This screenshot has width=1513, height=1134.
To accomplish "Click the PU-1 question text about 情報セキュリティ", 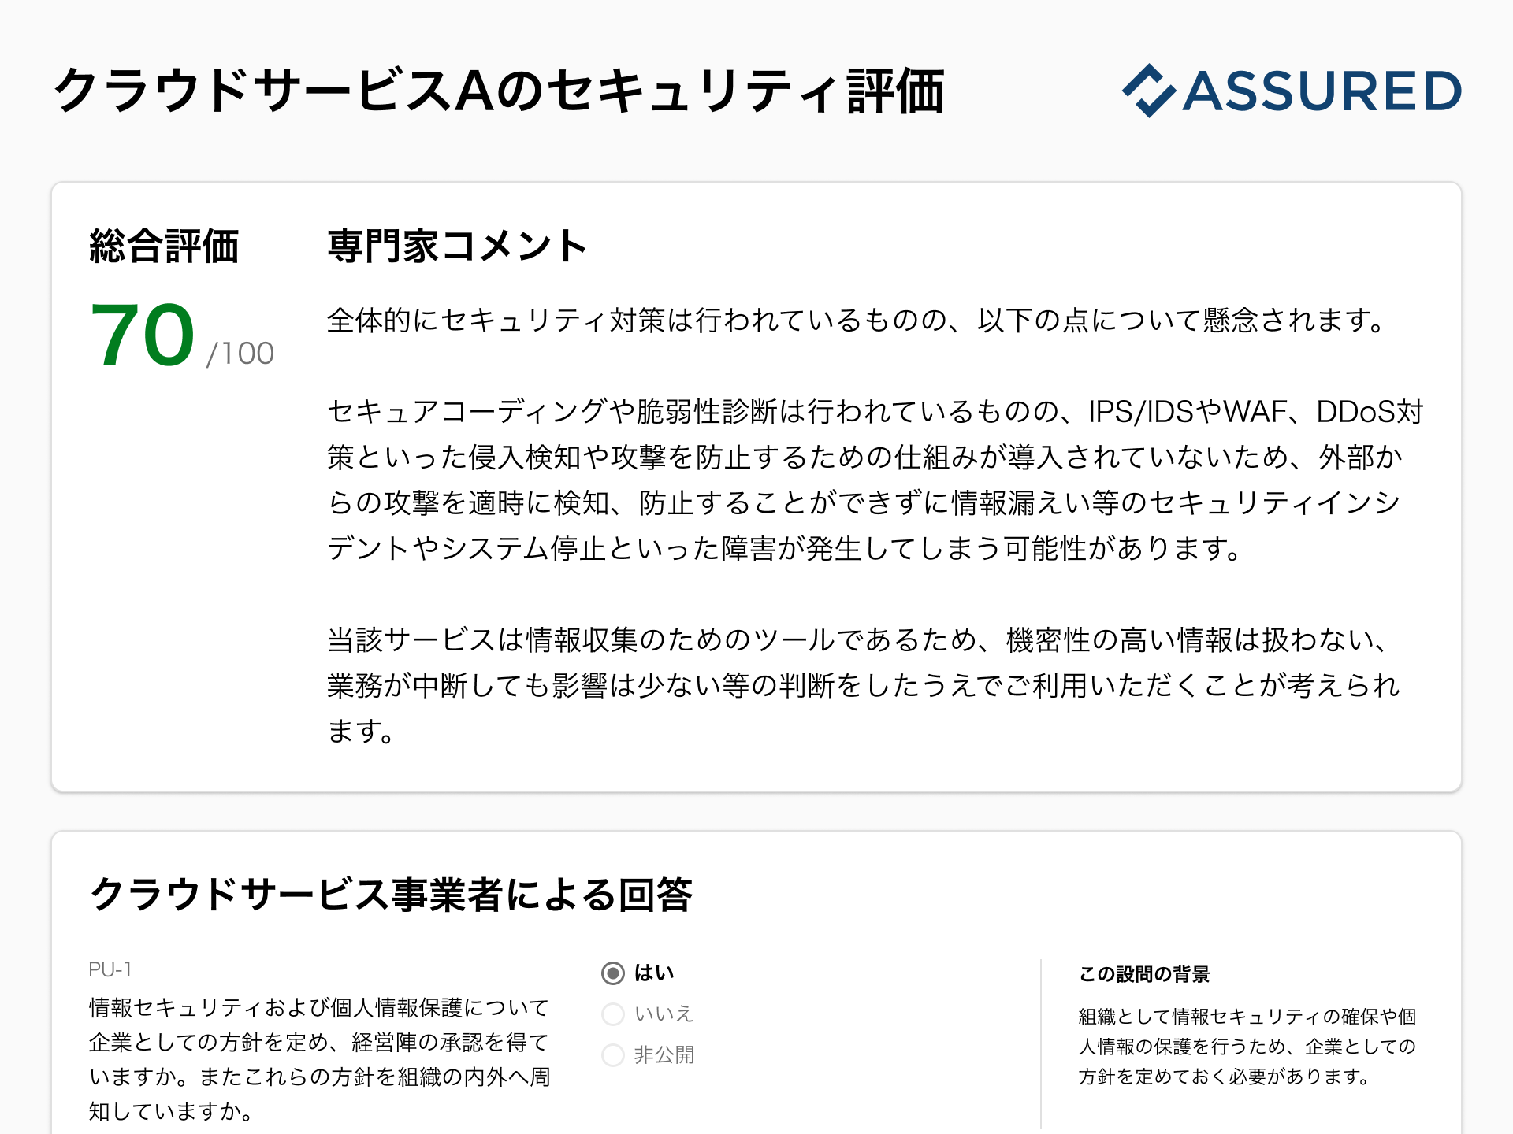I will click(x=319, y=1059).
